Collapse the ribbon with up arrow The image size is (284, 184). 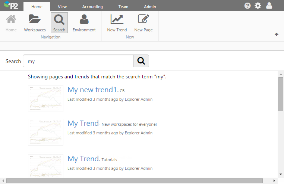tap(277, 34)
